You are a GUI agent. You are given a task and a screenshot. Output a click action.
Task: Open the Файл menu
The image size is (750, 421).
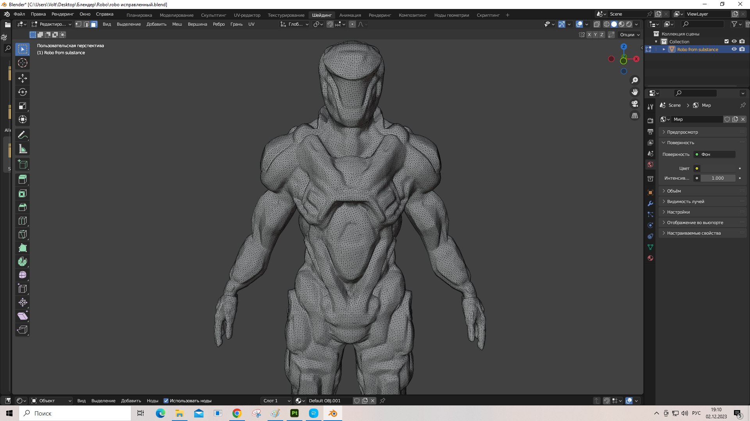pyautogui.click(x=19, y=14)
